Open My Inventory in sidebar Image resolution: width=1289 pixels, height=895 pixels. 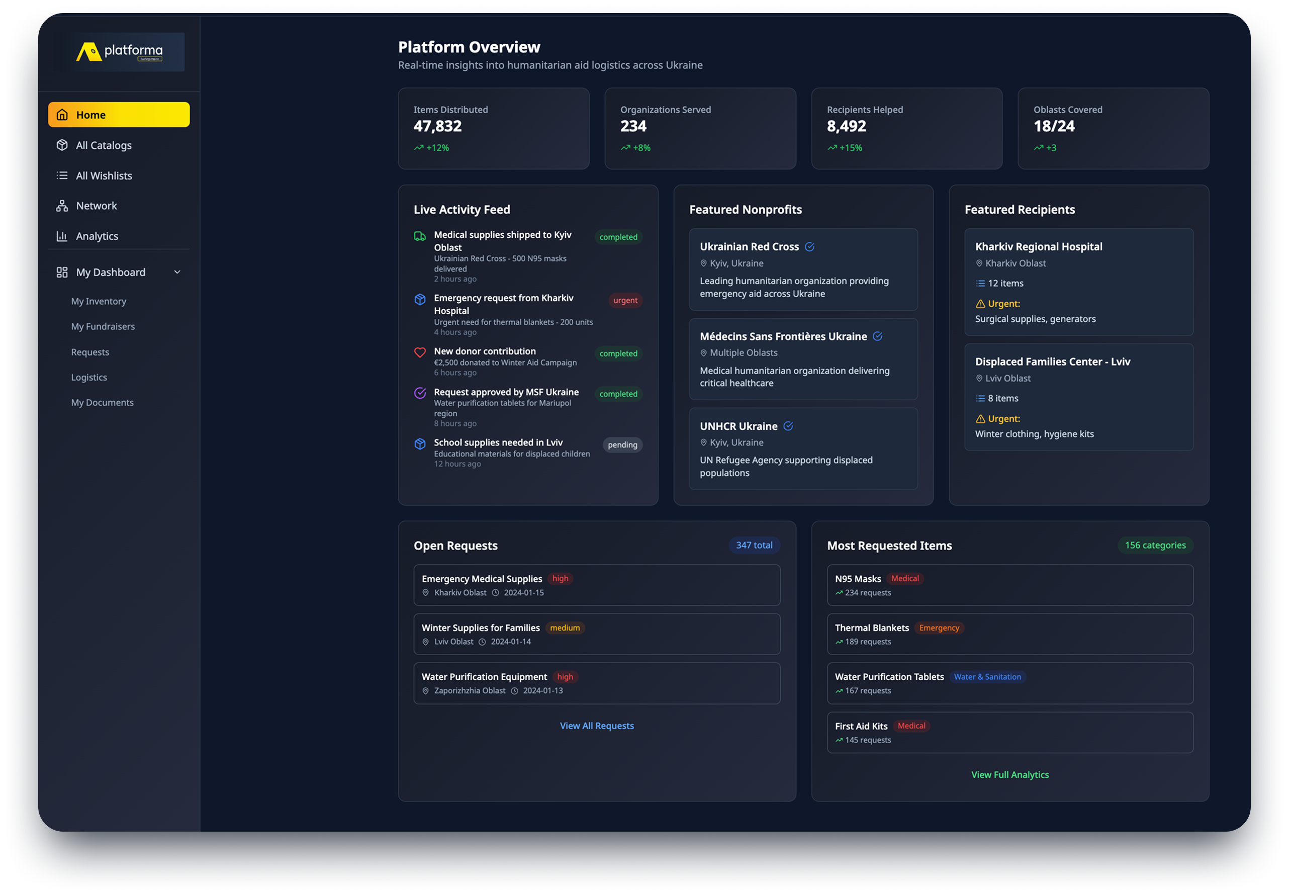click(99, 301)
